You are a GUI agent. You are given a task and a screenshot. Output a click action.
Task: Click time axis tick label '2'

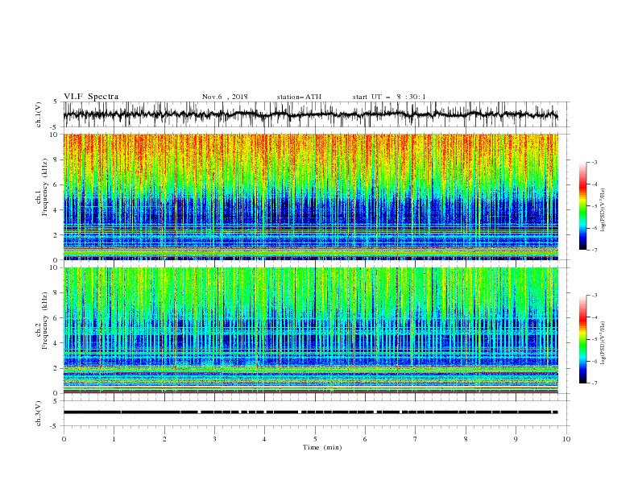click(x=164, y=439)
